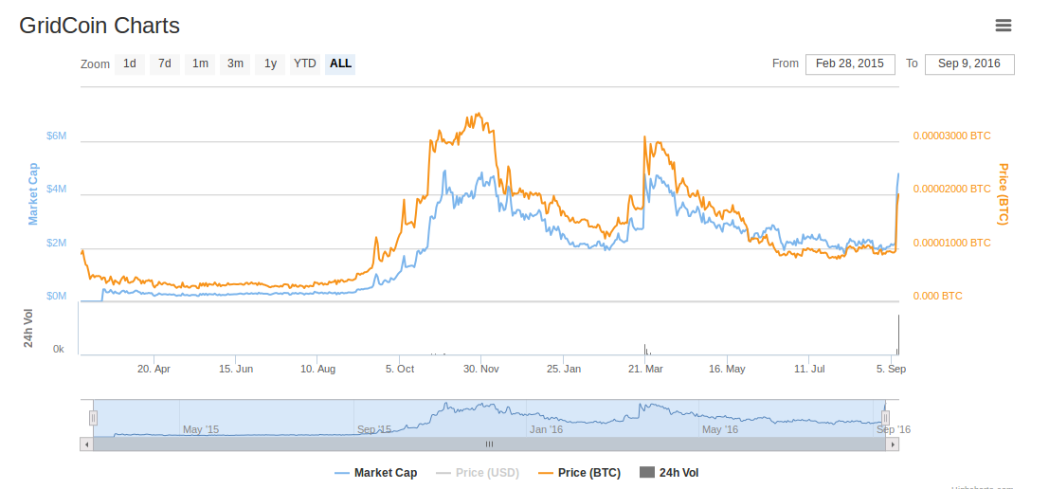Viewport: 1049px width, 489px height.
Task: Edit the From date field
Action: pos(850,64)
